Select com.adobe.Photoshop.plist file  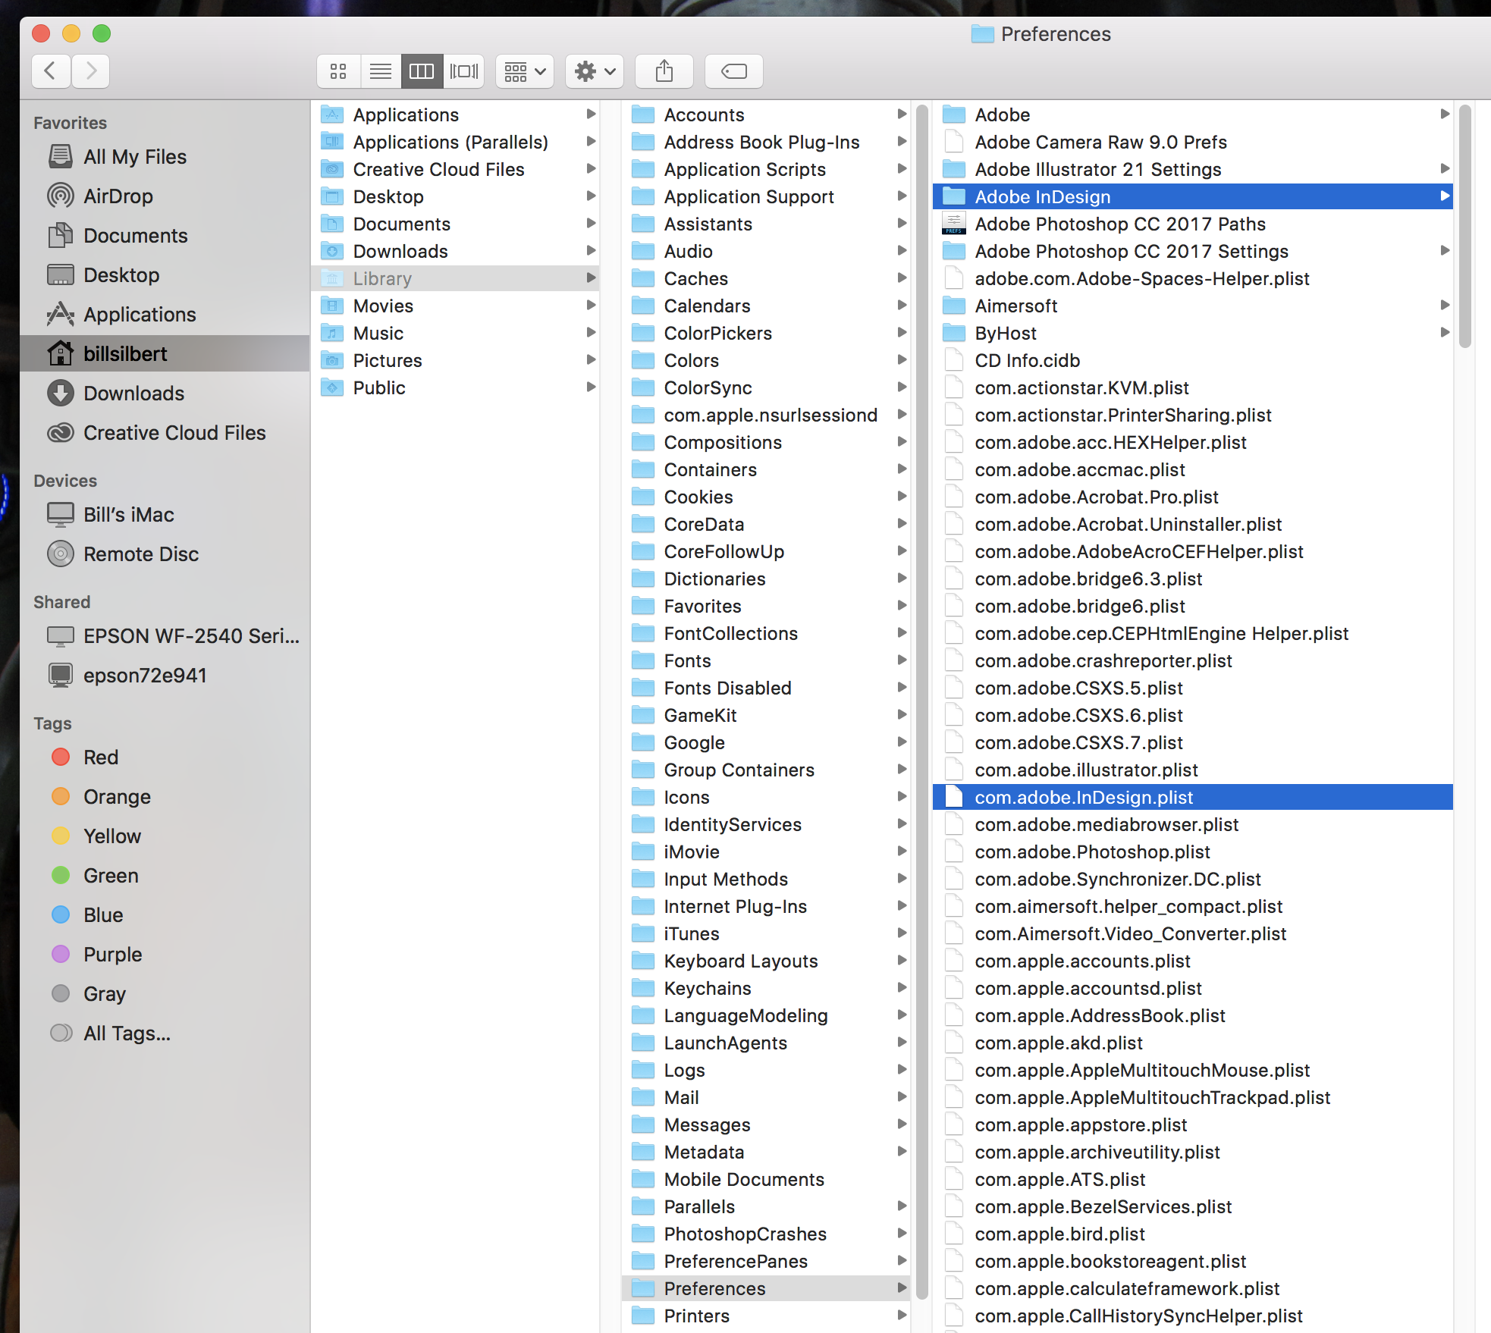pyautogui.click(x=1193, y=852)
